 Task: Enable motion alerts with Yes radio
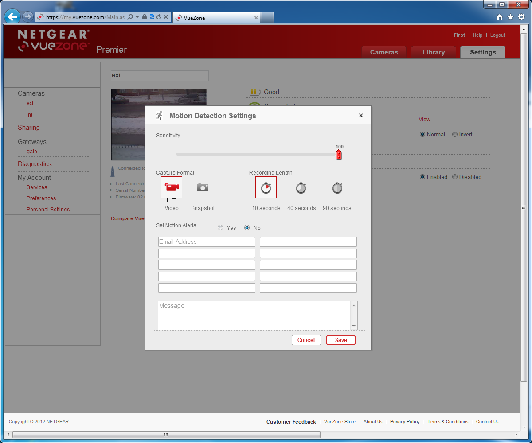click(x=220, y=228)
